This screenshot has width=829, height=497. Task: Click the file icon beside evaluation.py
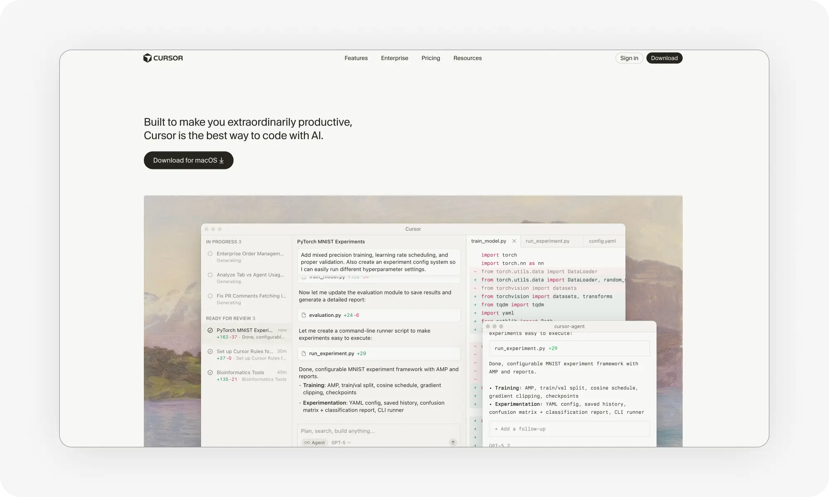[x=305, y=315]
